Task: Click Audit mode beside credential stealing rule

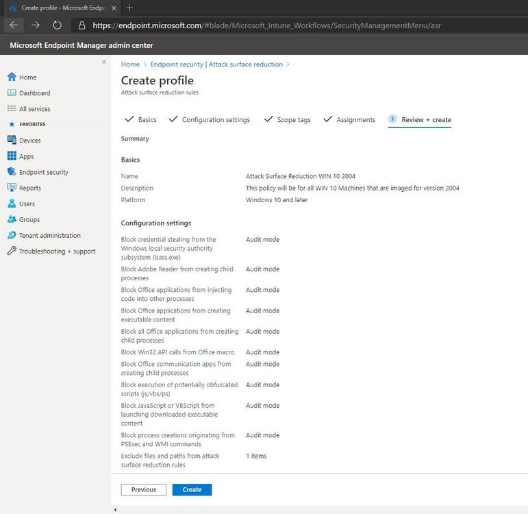Action: (263, 239)
